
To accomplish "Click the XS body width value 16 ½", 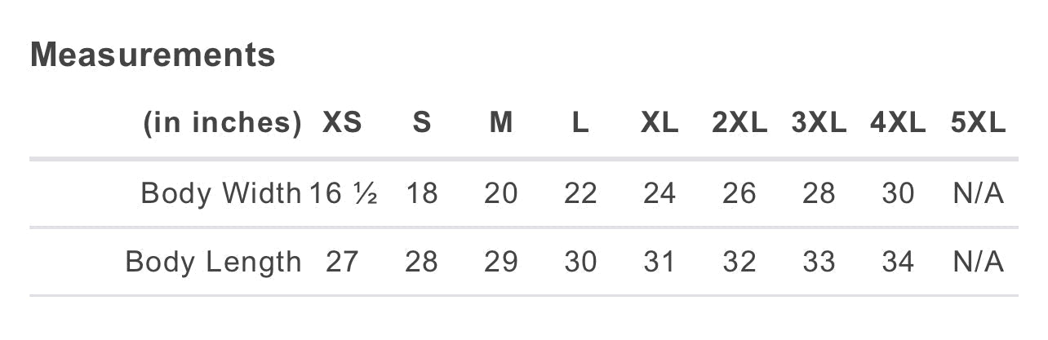I will (343, 194).
